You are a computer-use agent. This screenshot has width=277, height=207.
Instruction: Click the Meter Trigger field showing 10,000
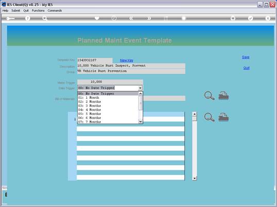110,82
